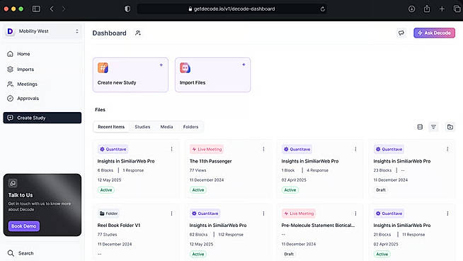
Task: Open the Reel Book Folder V1 title
Action: [119, 226]
